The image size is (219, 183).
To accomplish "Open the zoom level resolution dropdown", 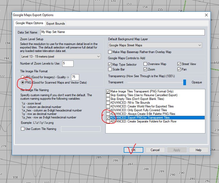I will coord(61,57).
